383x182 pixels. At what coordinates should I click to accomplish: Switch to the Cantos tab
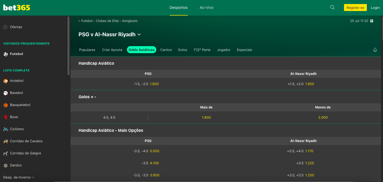point(166,50)
